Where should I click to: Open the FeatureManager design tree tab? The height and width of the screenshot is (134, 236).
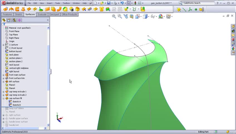(x=4, y=20)
